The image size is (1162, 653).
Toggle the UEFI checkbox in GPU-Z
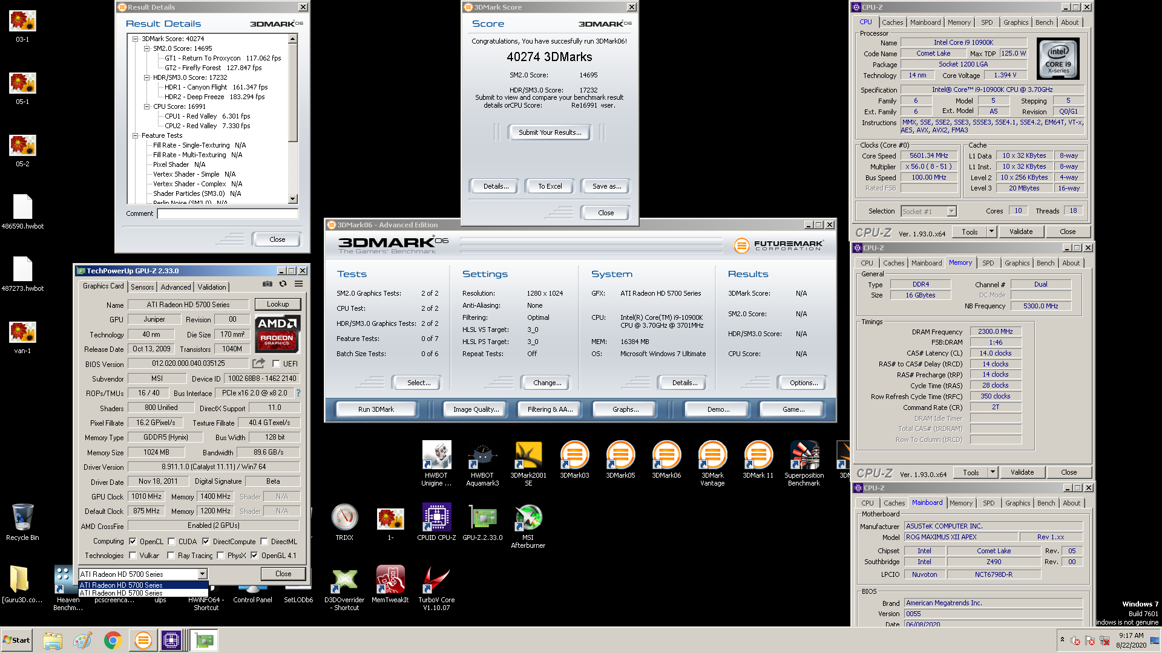tap(276, 364)
